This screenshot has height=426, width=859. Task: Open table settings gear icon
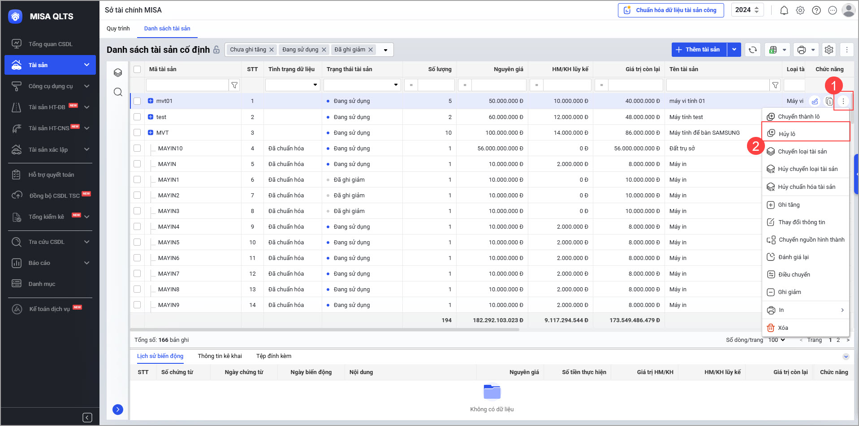(x=829, y=50)
